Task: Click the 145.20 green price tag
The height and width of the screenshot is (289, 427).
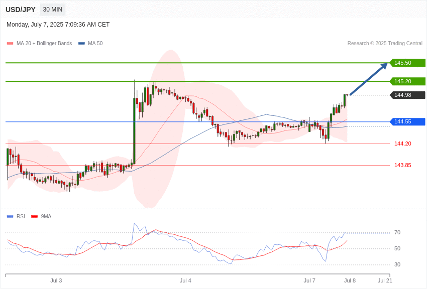Action: 408,81
